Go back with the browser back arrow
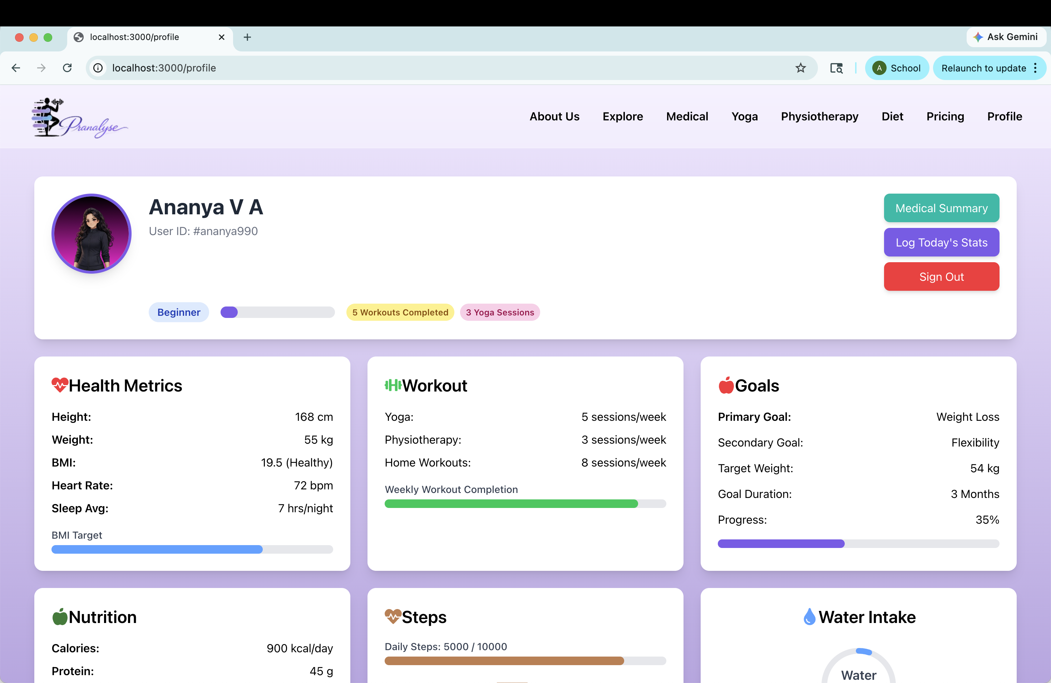Screen dimensions: 1051x683 (x=16, y=68)
